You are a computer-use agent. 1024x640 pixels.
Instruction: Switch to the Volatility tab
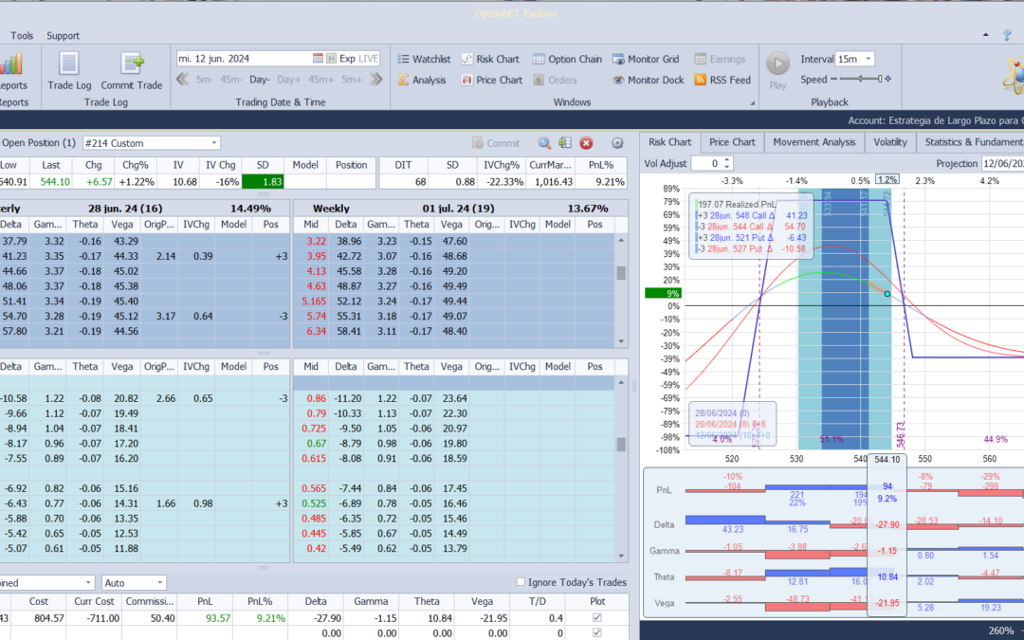(890, 141)
